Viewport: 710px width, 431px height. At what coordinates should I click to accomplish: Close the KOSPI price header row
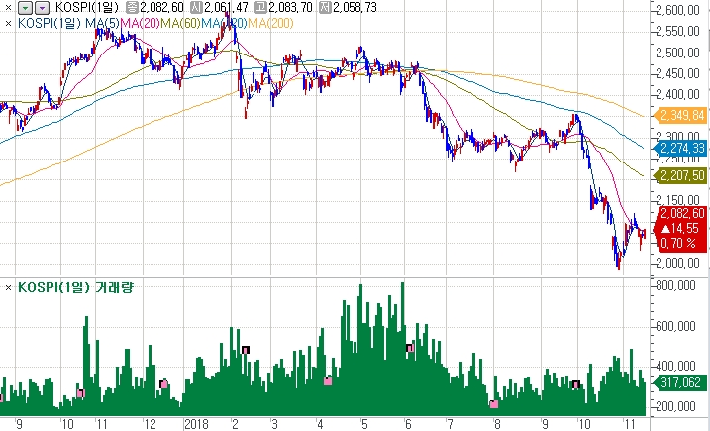tap(9, 7)
